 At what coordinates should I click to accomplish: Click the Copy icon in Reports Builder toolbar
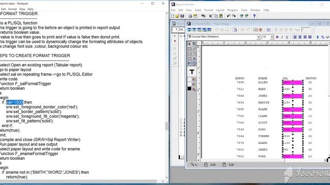[x=216, y=16]
